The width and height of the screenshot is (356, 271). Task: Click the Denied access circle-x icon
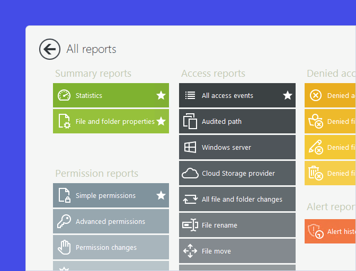[x=315, y=96]
